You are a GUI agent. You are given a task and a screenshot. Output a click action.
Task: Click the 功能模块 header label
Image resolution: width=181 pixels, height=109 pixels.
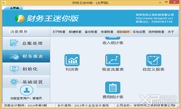[19, 31]
